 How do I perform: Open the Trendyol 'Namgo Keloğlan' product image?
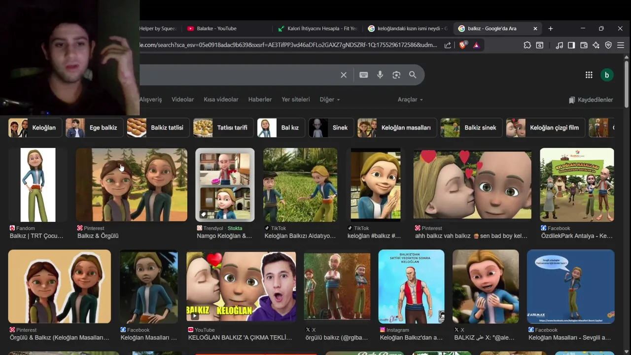tap(225, 185)
